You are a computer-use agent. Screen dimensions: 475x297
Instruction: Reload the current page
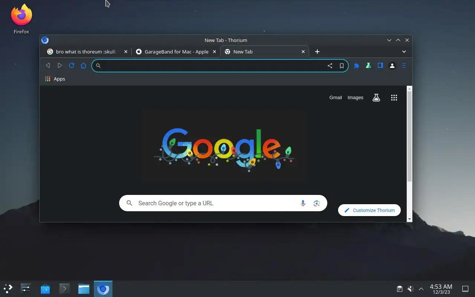pos(72,66)
